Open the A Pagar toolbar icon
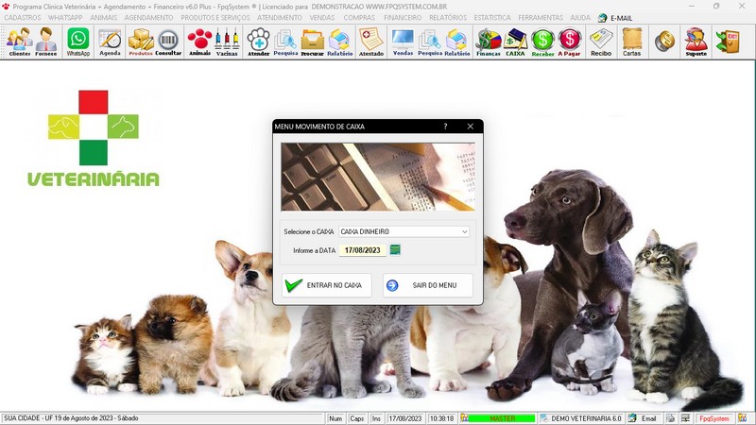The width and height of the screenshot is (756, 425). (570, 42)
